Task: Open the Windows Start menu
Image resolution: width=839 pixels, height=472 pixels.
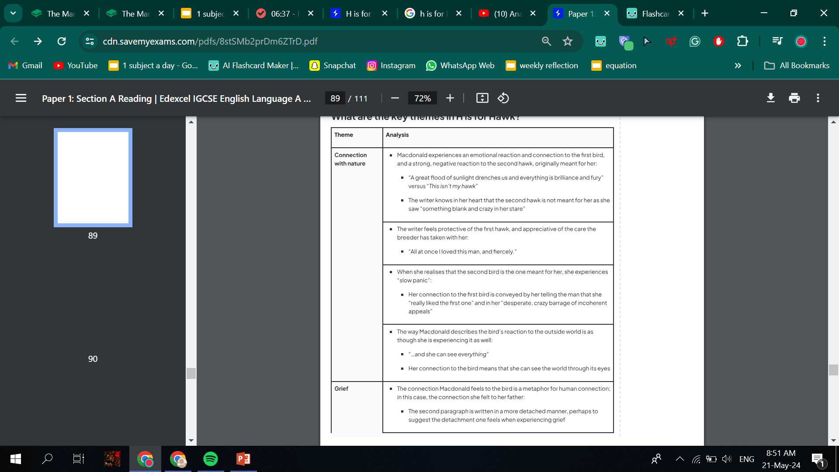Action: coord(15,459)
